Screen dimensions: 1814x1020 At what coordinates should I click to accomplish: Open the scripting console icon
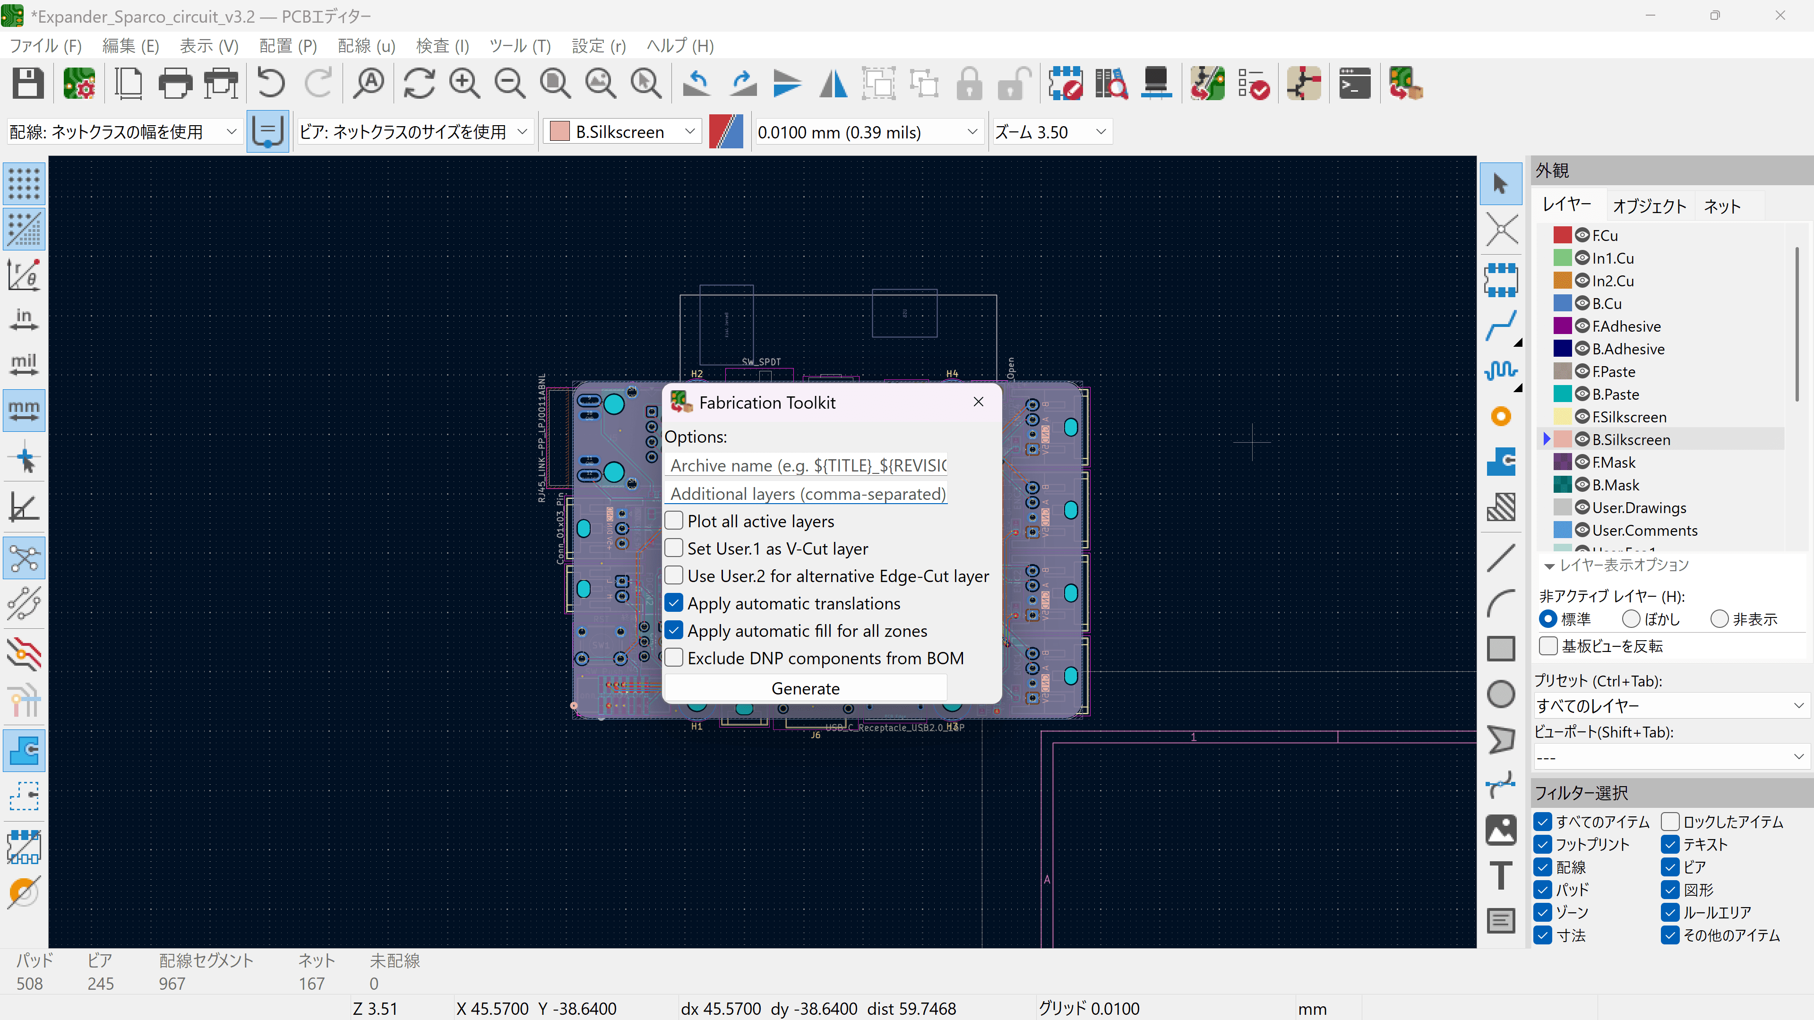pos(1354,84)
